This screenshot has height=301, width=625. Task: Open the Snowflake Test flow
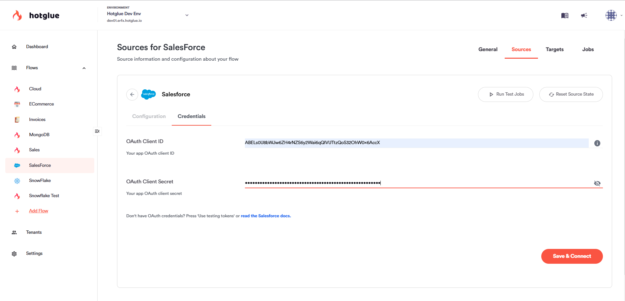click(44, 196)
